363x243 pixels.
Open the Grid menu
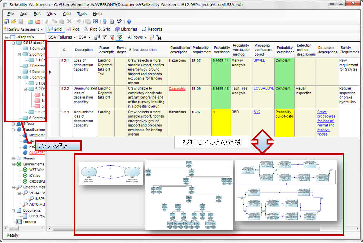(67, 14)
